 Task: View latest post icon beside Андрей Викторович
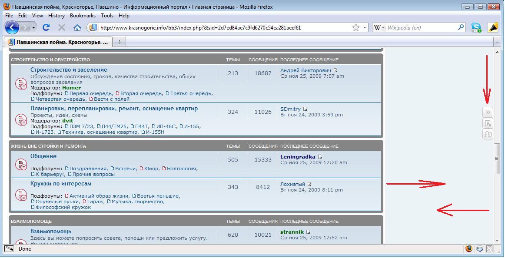(336, 70)
